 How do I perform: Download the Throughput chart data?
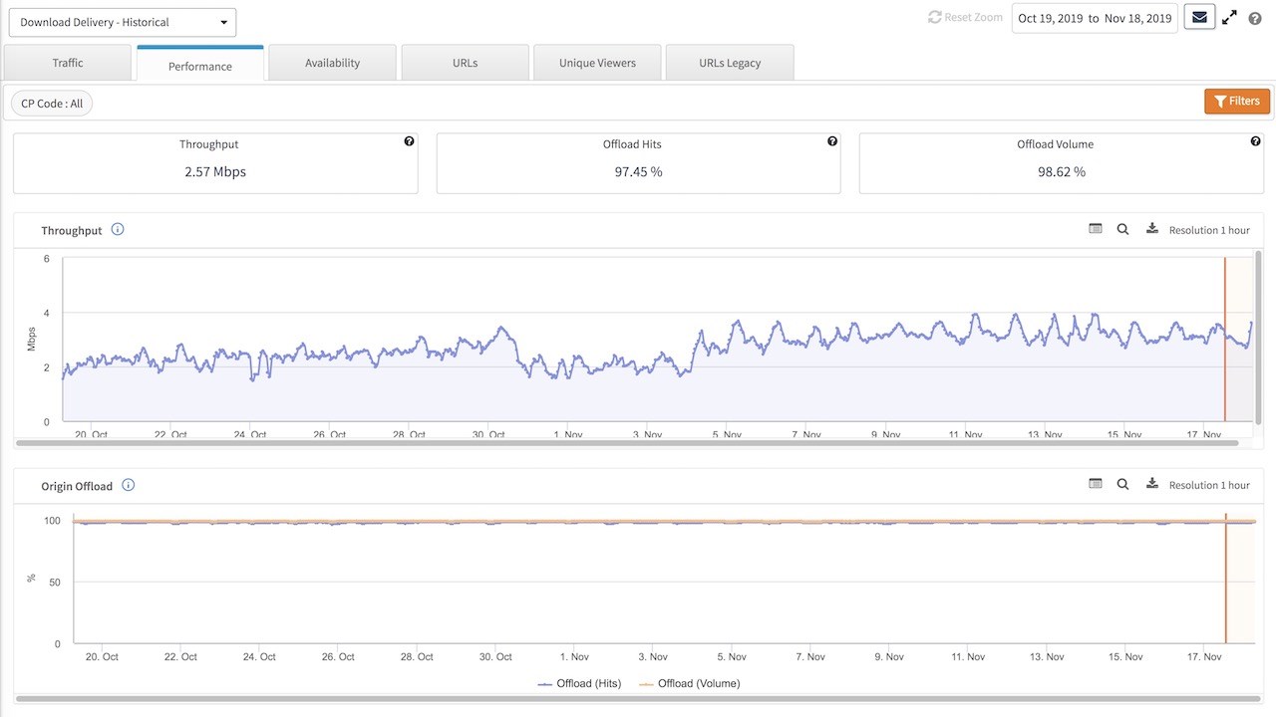1152,229
